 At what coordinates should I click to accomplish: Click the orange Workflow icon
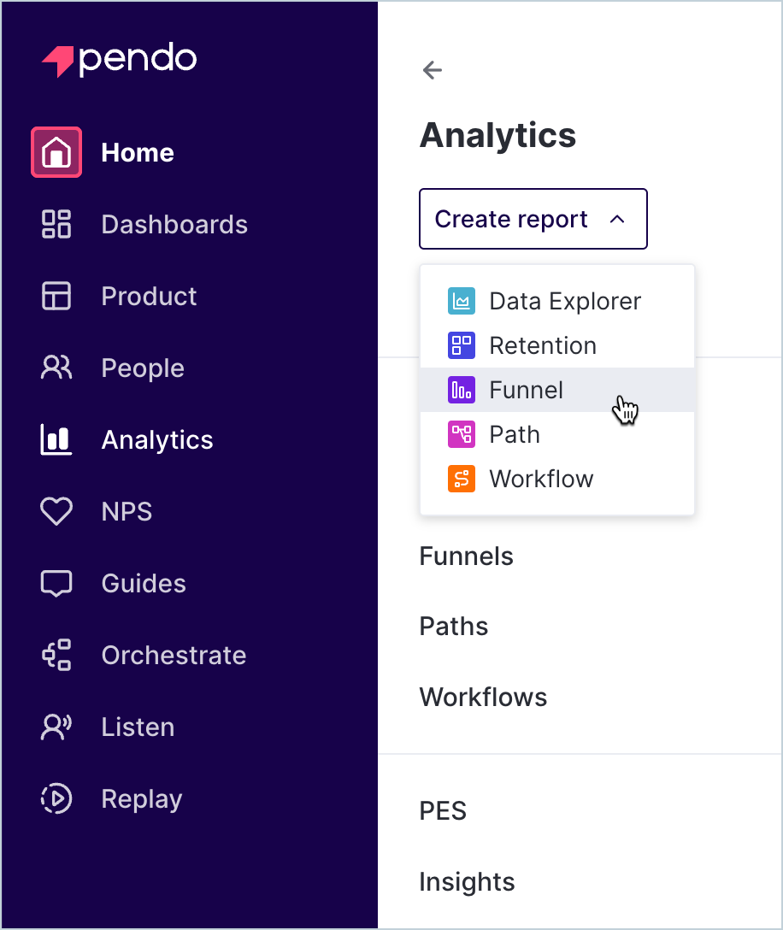pyautogui.click(x=462, y=480)
